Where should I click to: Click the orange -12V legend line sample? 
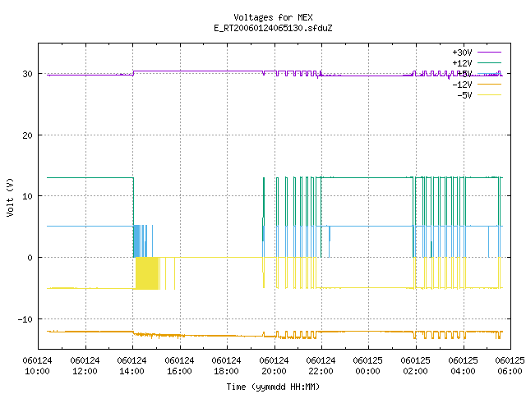pyautogui.click(x=489, y=84)
